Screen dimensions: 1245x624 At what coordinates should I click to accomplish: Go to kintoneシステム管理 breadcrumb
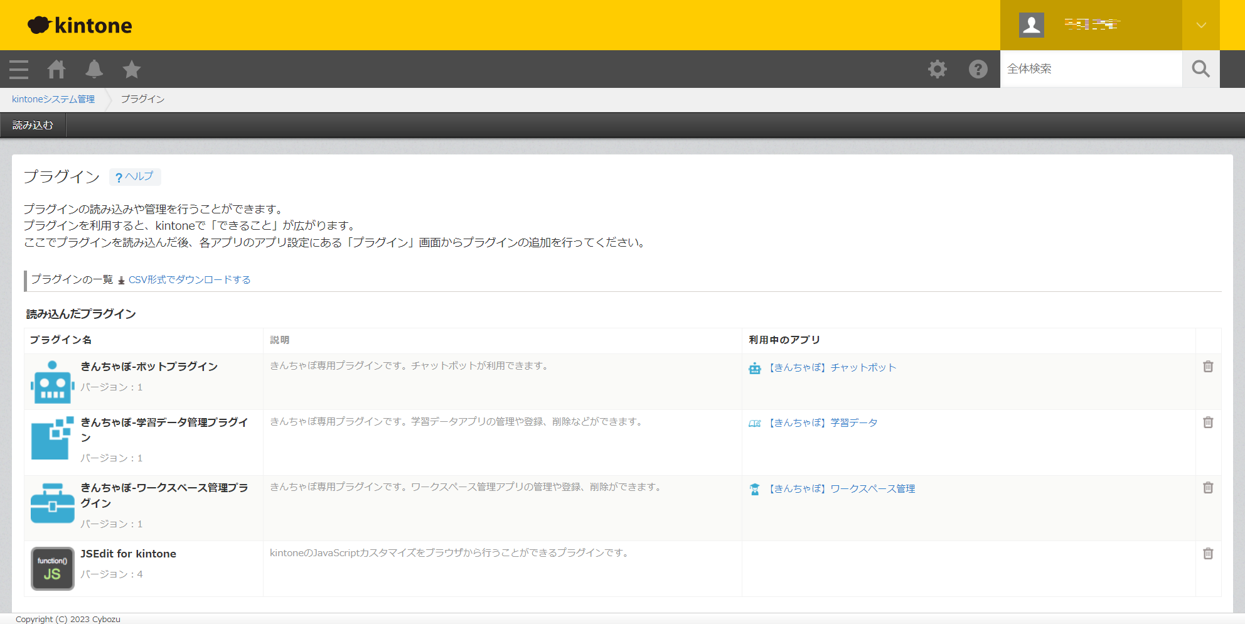(x=53, y=99)
